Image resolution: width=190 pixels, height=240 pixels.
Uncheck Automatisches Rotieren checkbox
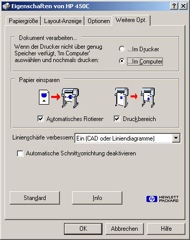click(40, 118)
